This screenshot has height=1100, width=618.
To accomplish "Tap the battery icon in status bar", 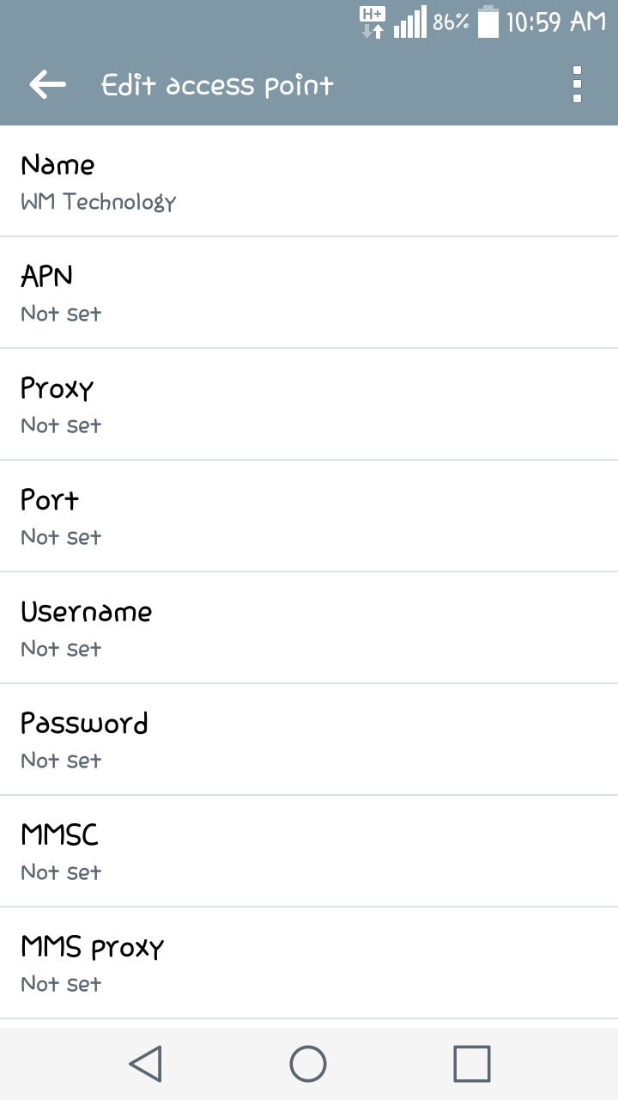I will point(488,22).
